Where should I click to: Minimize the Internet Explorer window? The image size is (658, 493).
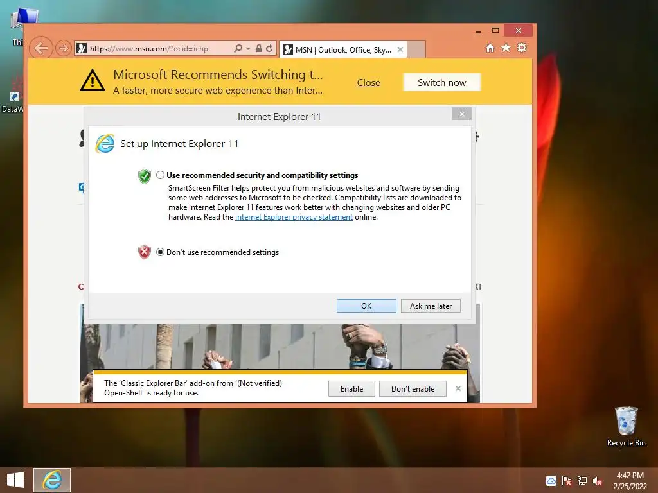point(477,31)
